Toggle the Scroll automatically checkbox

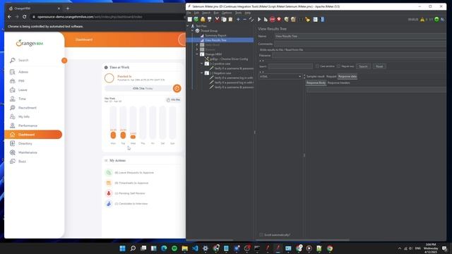tap(261, 235)
